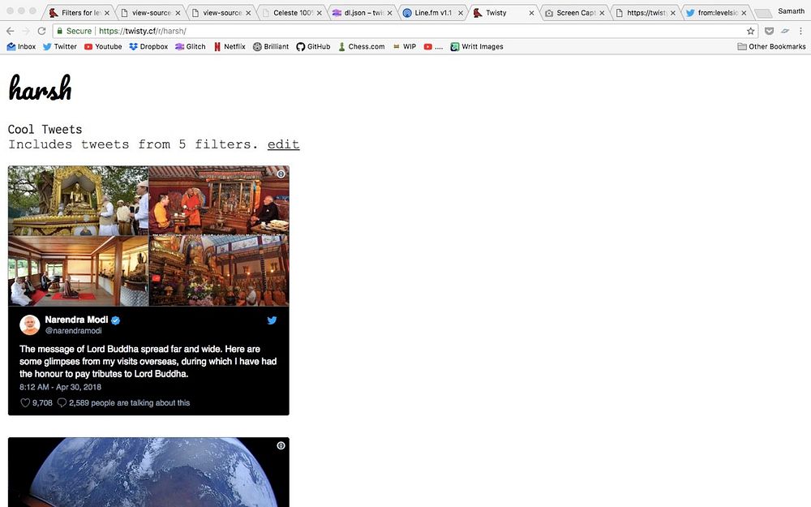Switch to the 'Filters for le' tab

pyautogui.click(x=79, y=12)
